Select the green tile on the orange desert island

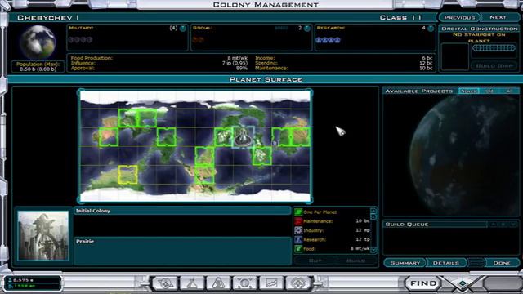[109, 137]
